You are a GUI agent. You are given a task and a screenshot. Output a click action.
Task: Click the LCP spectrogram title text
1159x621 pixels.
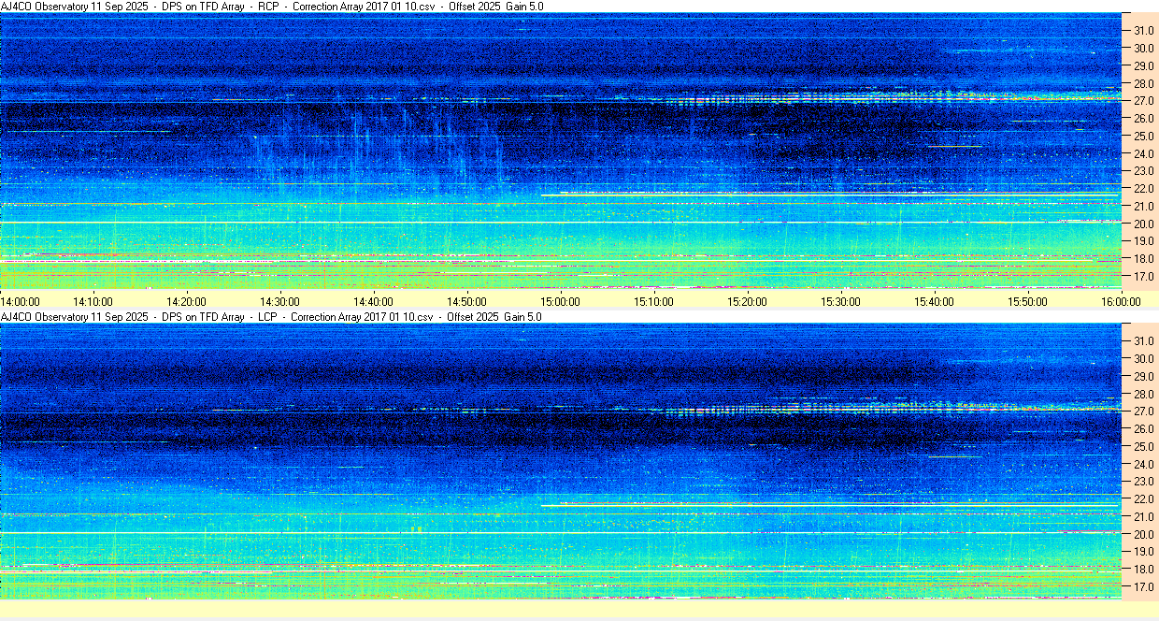(x=271, y=317)
